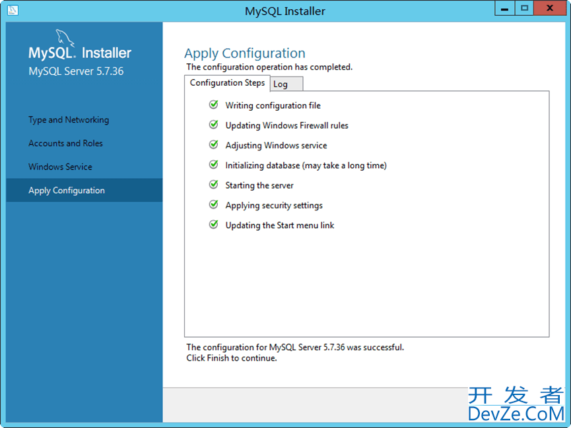Screen dimensions: 571x428
Task: Click the MySQL Installer title bar icon
Action: (x=13, y=10)
